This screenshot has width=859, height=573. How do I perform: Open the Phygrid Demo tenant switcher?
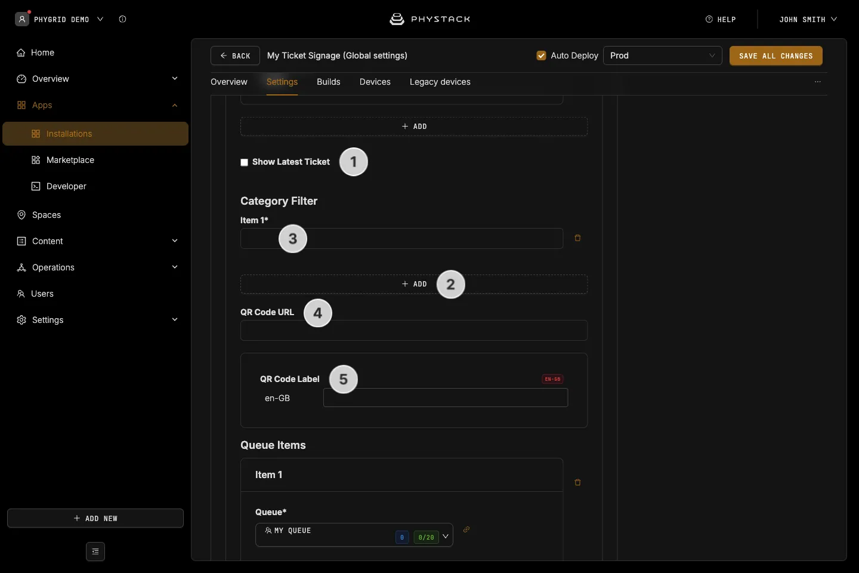point(68,19)
